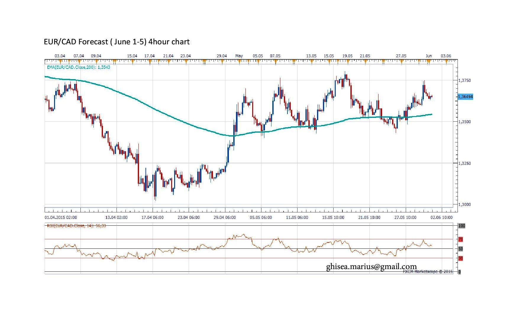The image size is (506, 314).
Task: Select the 09.04 date on top axis
Action: [96, 56]
